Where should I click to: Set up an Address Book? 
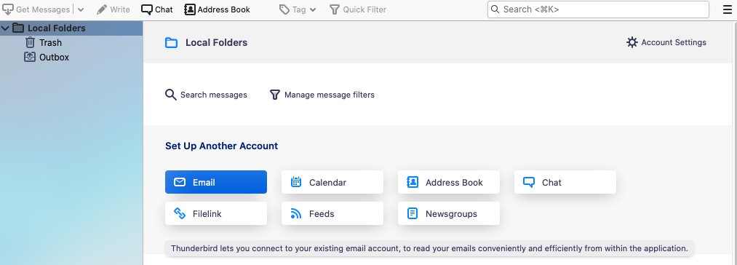tap(449, 182)
